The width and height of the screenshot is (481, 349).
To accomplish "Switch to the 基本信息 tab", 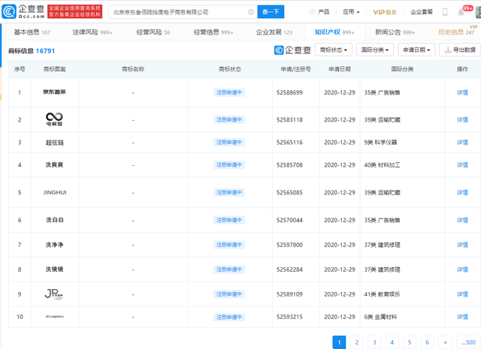I will pos(32,32).
